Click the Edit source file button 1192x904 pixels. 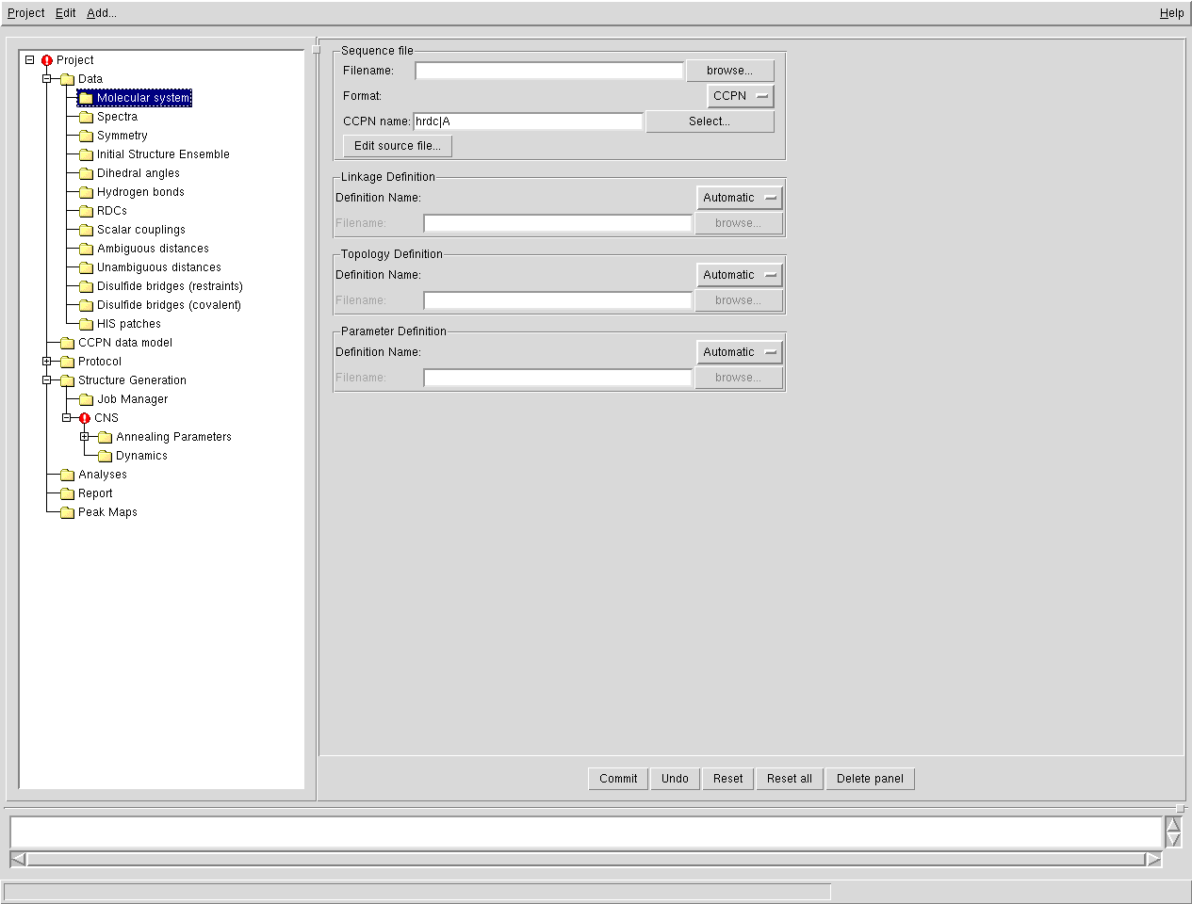point(397,146)
